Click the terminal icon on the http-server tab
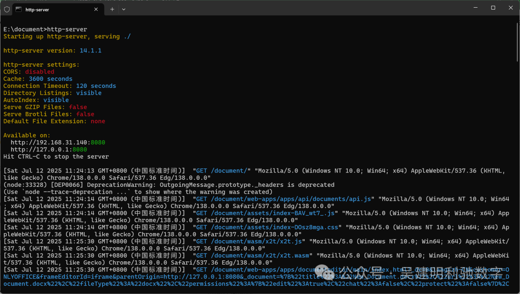Viewport: 520px width, 294px height. [19, 9]
